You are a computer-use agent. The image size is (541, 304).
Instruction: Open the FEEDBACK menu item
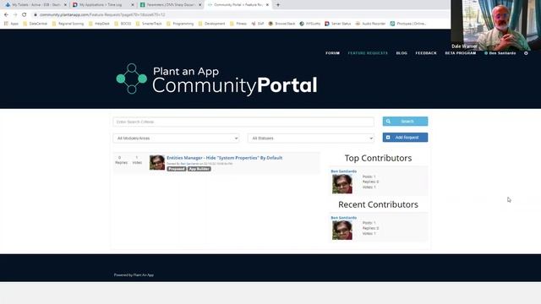tap(426, 53)
